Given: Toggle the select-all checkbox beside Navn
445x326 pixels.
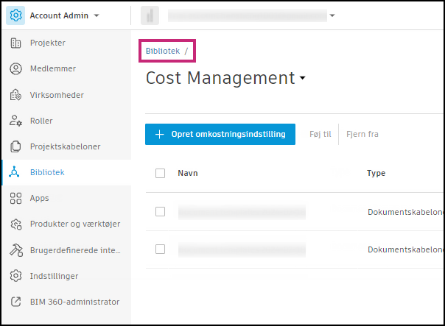Looking at the screenshot, I should click(161, 173).
